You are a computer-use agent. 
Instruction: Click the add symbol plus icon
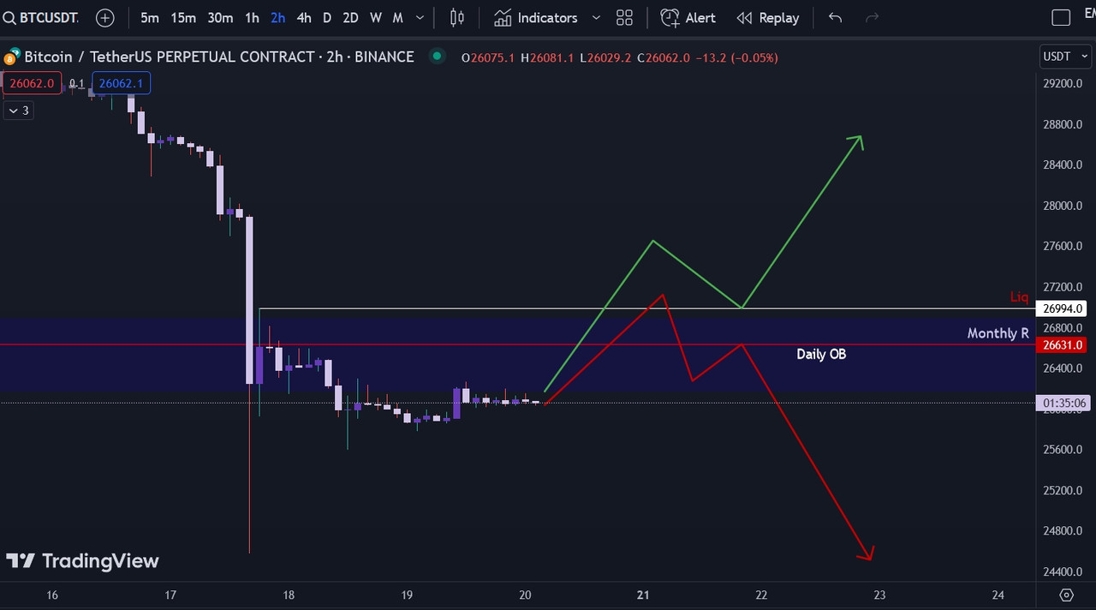click(x=104, y=17)
